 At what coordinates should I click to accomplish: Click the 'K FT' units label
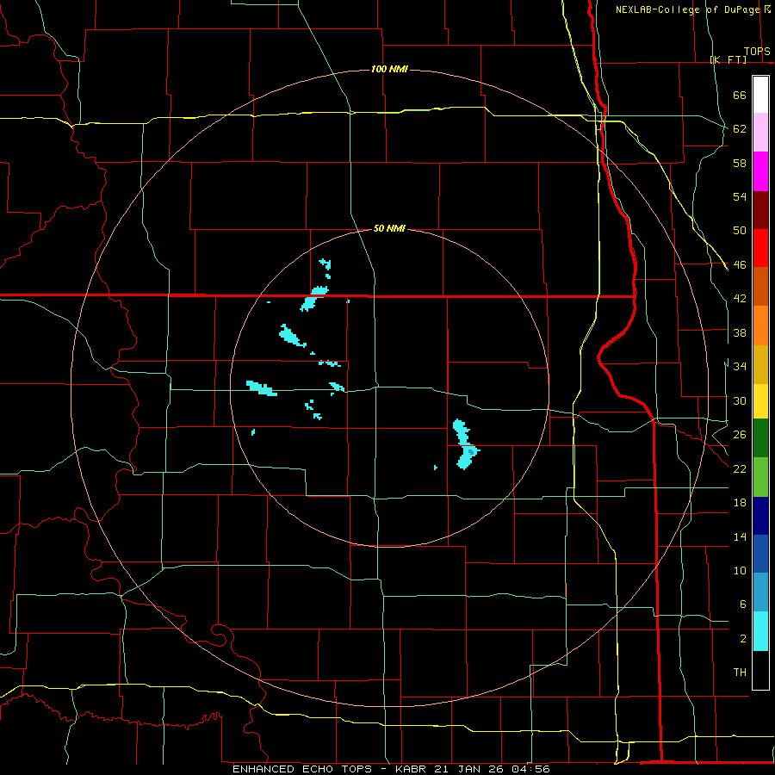(728, 59)
